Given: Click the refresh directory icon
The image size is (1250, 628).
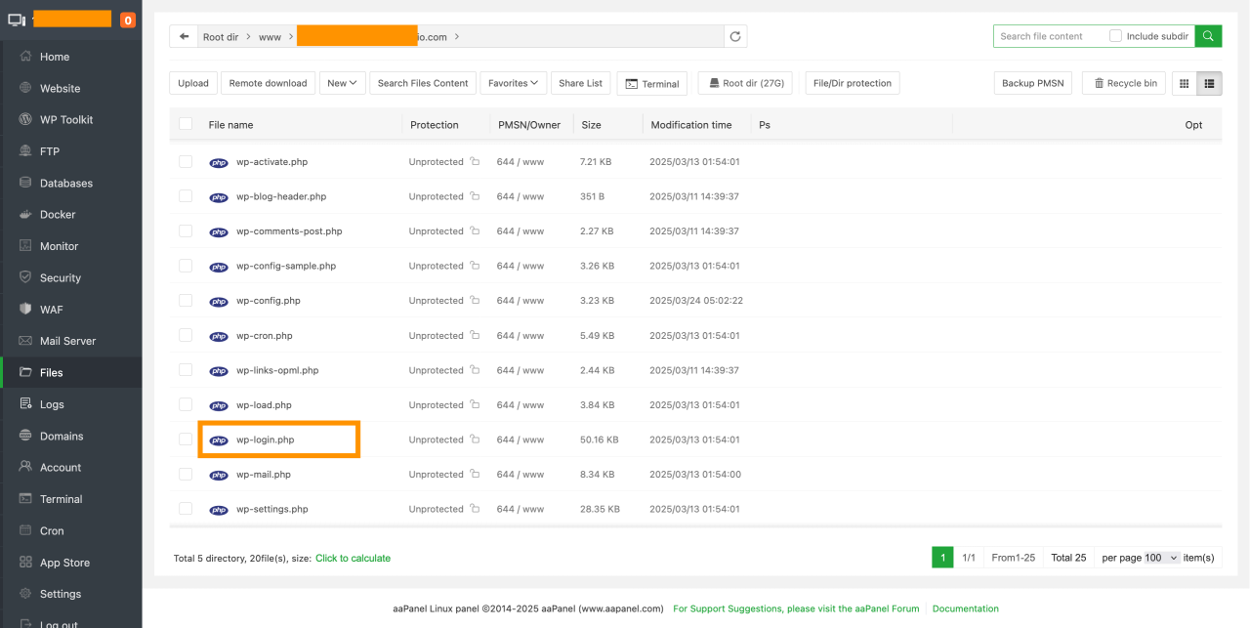Looking at the screenshot, I should (x=735, y=37).
